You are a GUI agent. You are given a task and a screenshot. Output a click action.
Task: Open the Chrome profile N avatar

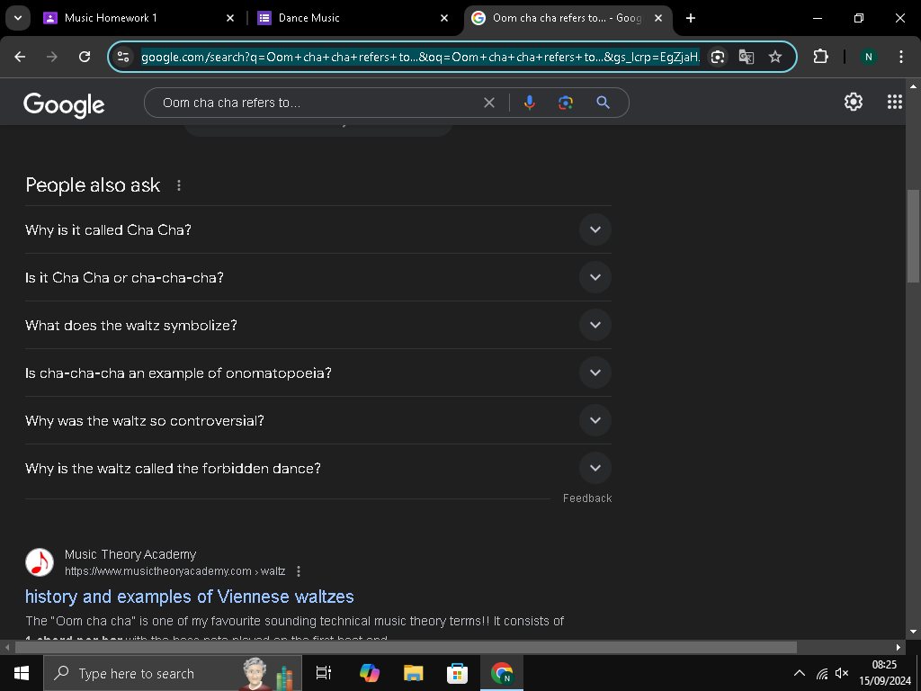tap(868, 57)
